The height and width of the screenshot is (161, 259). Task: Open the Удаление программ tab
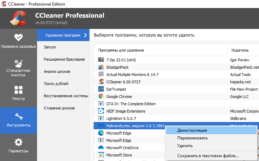(x=63, y=35)
